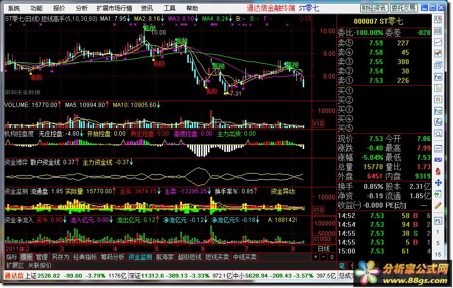Click the red S icon in the sidebar

tap(438, 171)
